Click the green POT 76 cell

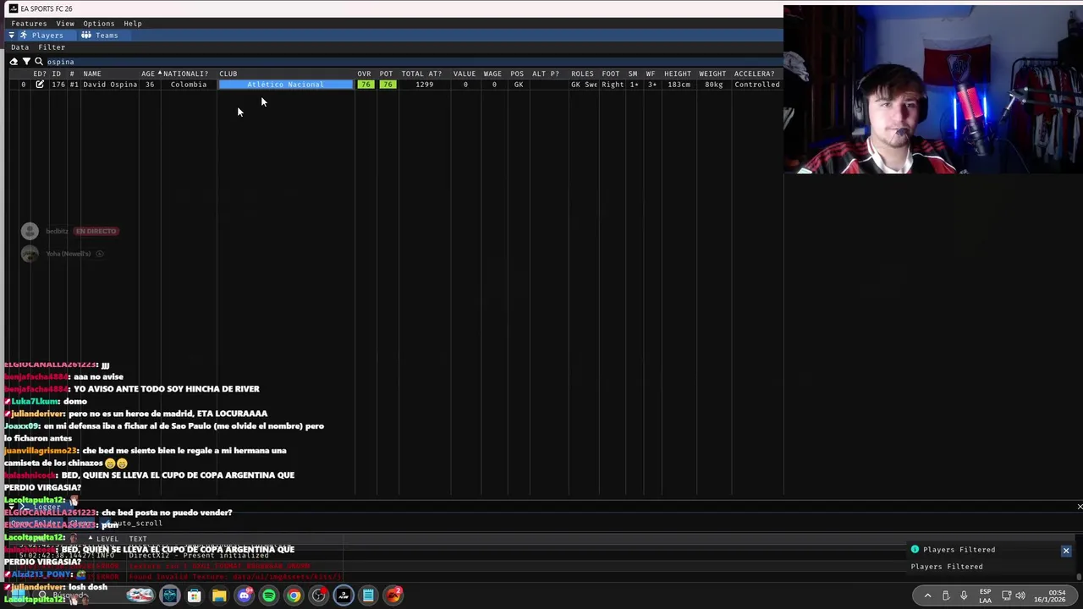pos(387,85)
